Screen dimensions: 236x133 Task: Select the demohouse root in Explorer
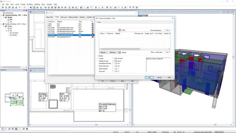coord(9,13)
